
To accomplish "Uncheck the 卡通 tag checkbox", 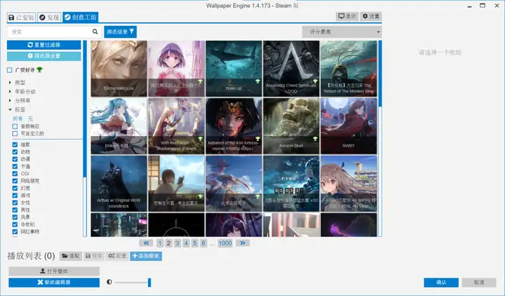I will pyautogui.click(x=15, y=166).
